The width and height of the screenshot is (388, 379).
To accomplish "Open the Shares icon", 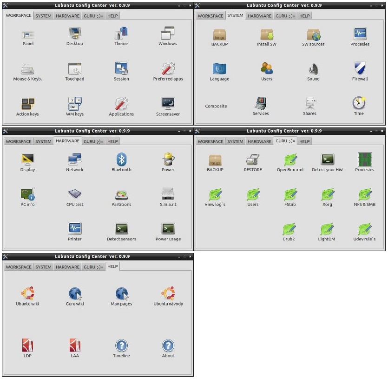I will (310, 103).
